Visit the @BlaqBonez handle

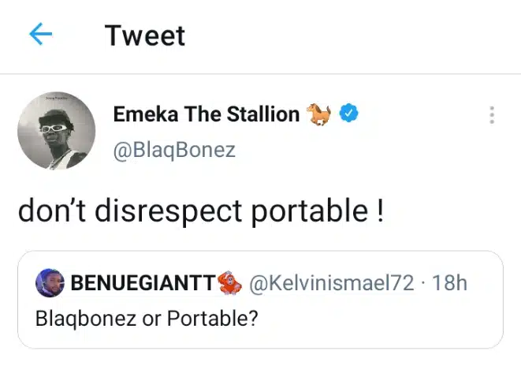(174, 150)
